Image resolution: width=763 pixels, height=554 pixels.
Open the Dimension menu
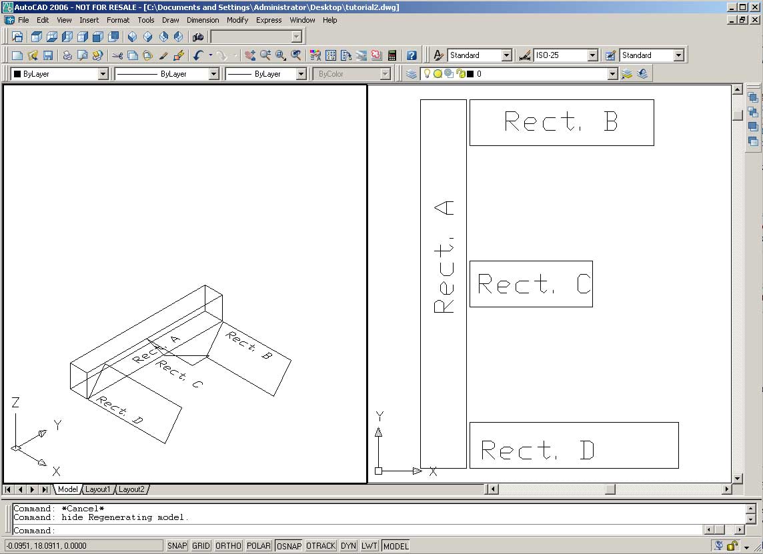203,20
